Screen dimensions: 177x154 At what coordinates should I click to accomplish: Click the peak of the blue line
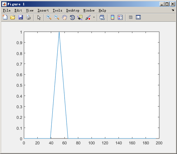[59, 32]
